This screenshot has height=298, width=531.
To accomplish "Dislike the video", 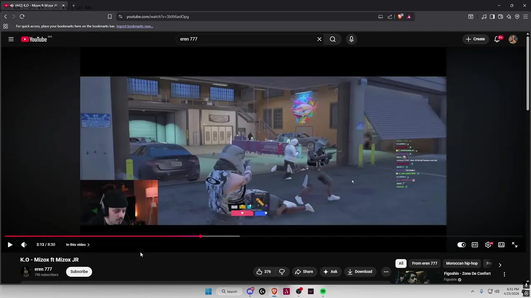I will click(x=282, y=272).
